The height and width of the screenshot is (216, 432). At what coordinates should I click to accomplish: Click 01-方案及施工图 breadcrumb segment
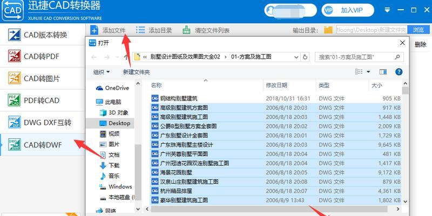[251, 57]
